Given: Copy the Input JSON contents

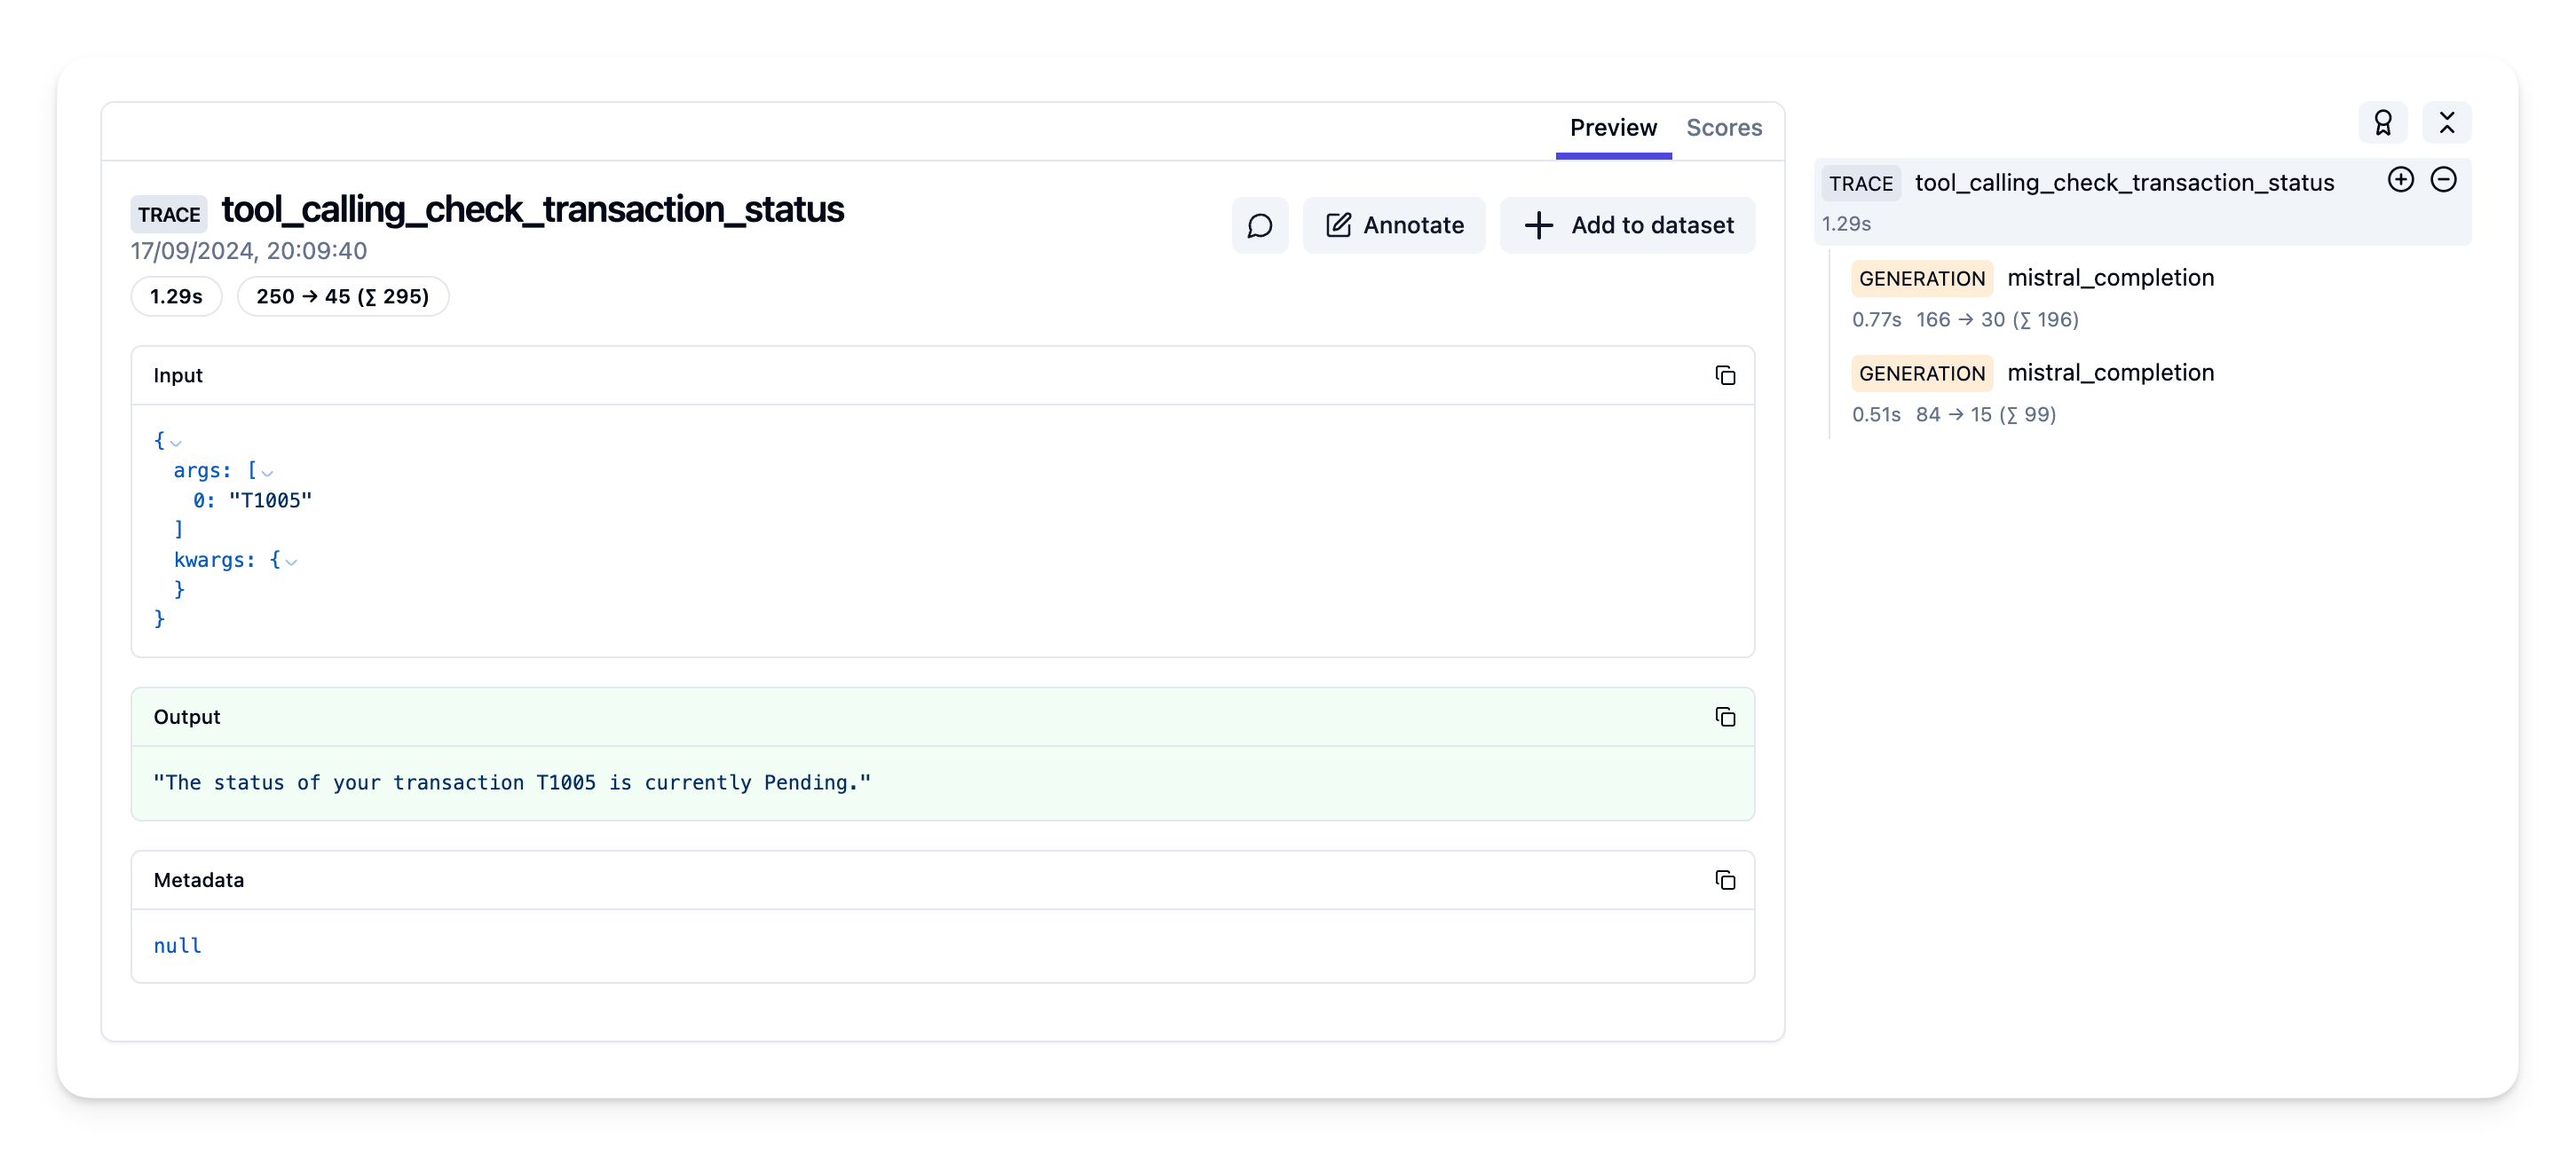Looking at the screenshot, I should click(1726, 375).
